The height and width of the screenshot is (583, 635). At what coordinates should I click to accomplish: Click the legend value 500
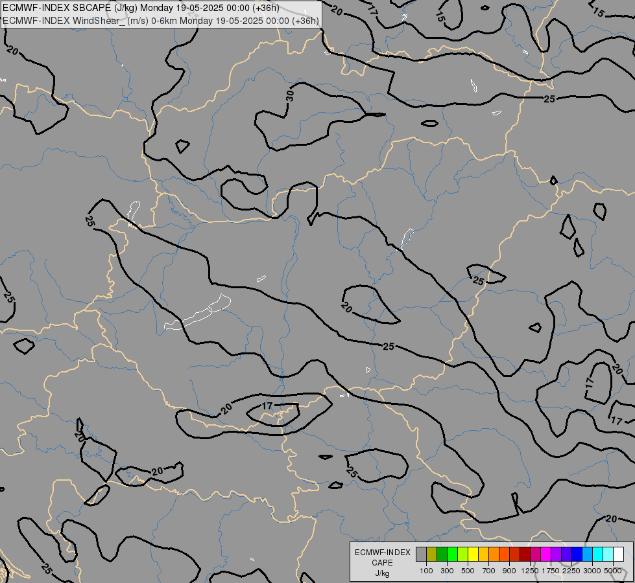click(x=468, y=571)
